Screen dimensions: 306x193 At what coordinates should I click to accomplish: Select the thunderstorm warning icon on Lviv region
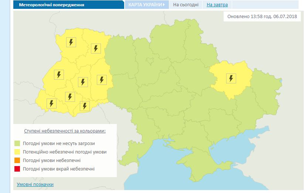[x=58, y=75]
